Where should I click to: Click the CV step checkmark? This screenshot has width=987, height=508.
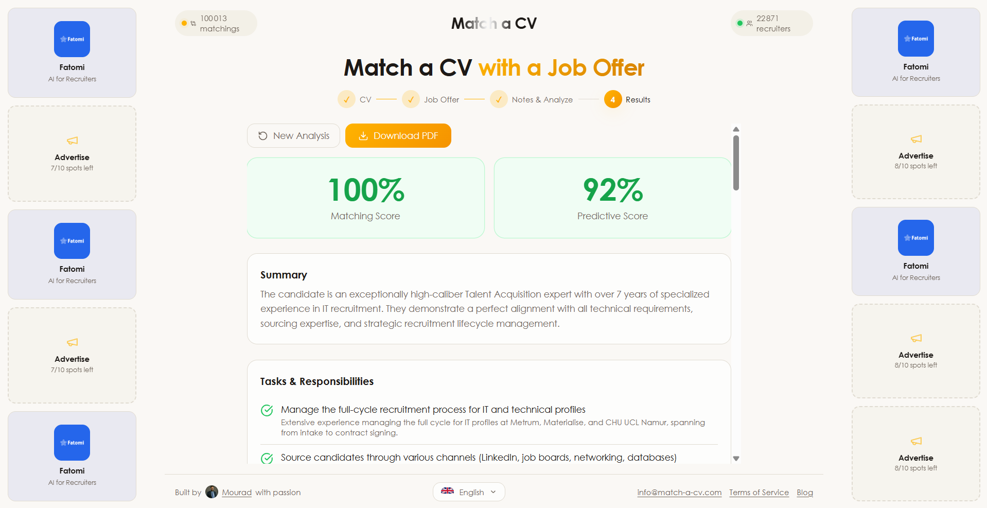point(346,99)
